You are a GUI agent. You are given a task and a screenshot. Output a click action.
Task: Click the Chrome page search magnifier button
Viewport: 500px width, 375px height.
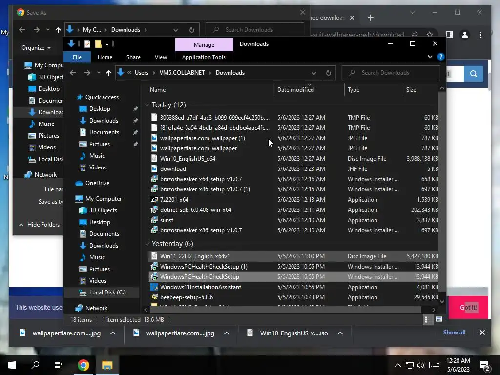(x=474, y=74)
